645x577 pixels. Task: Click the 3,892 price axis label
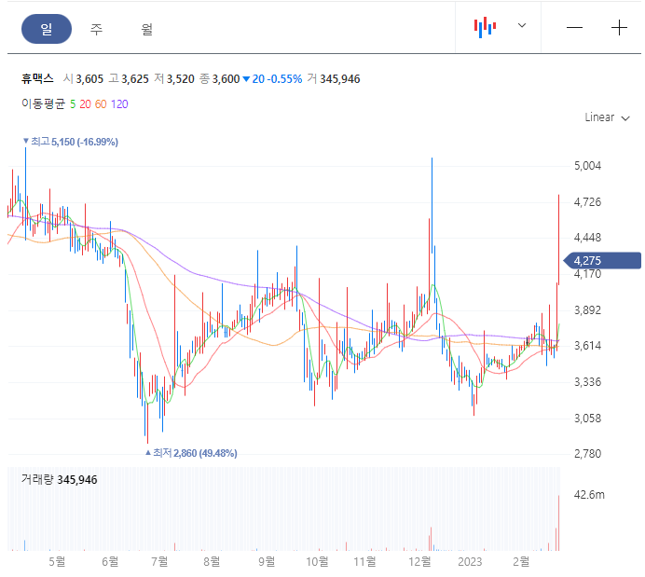(587, 309)
